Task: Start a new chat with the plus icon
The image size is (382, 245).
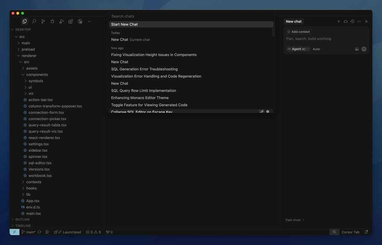Action: 339,21
